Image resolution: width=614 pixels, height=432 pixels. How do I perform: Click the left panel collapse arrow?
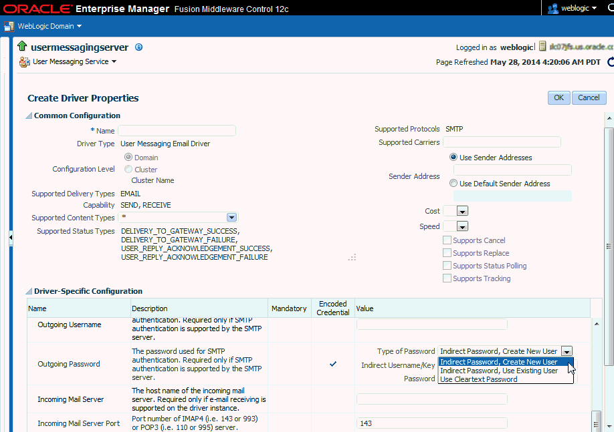[11, 237]
